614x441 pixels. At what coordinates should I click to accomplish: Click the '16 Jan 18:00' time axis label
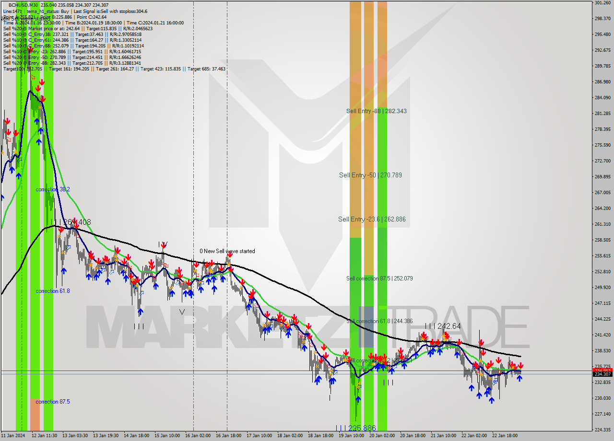click(228, 436)
